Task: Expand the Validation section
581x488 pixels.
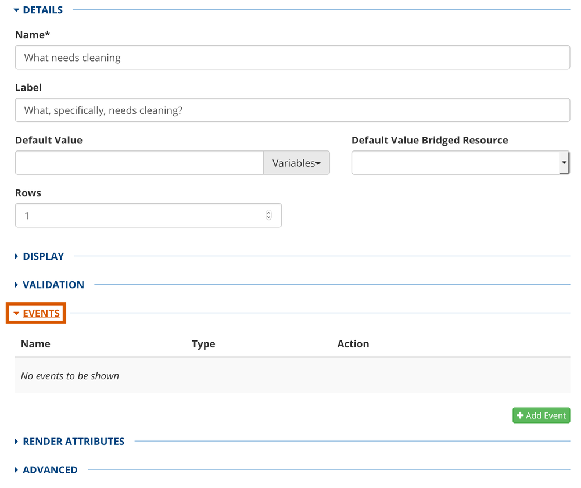Action: click(x=53, y=285)
